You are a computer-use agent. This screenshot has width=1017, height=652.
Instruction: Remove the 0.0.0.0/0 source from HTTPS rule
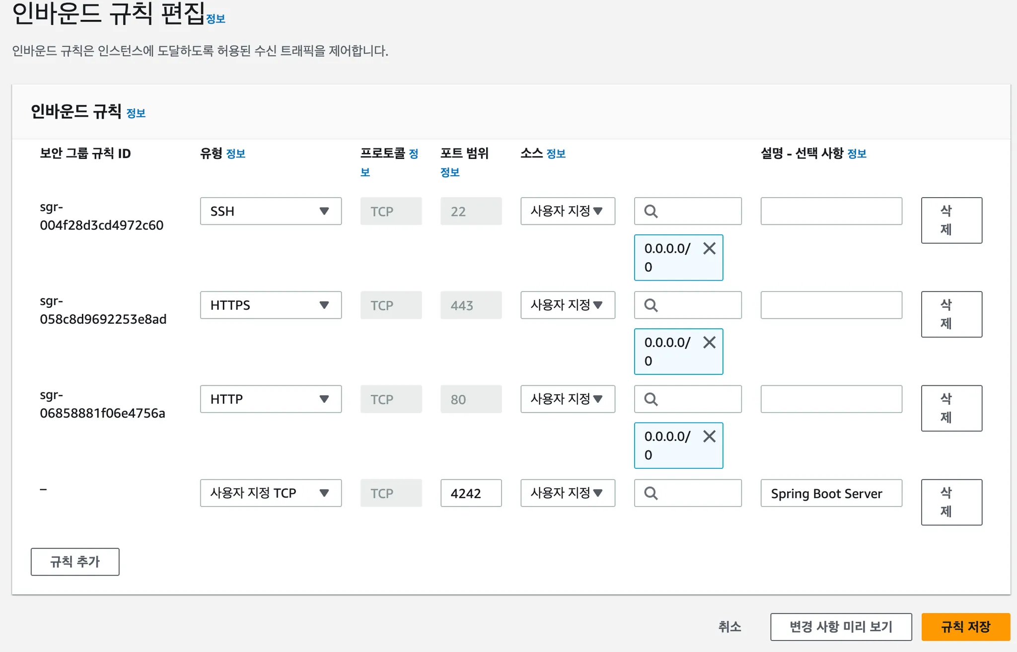click(709, 342)
